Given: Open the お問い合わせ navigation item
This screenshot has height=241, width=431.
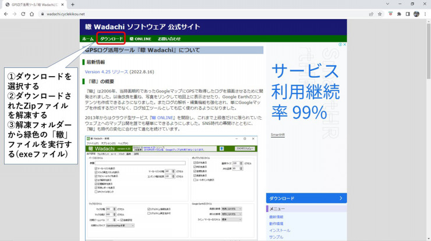Looking at the screenshot, I should click(x=169, y=39).
